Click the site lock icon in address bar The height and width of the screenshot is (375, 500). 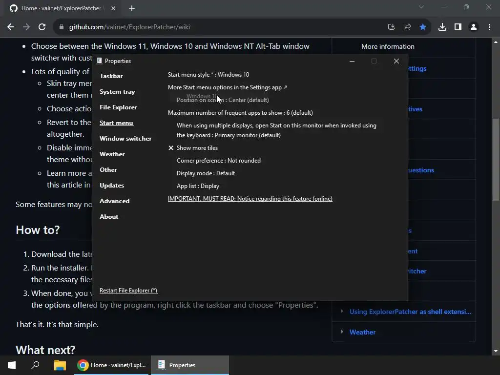[62, 27]
